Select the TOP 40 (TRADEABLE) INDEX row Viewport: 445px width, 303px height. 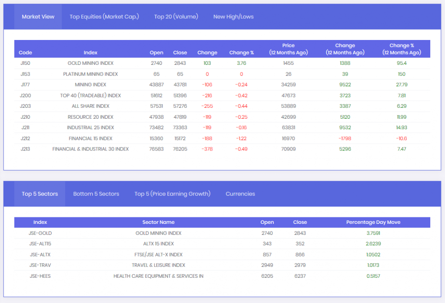pyautogui.click(x=90, y=96)
